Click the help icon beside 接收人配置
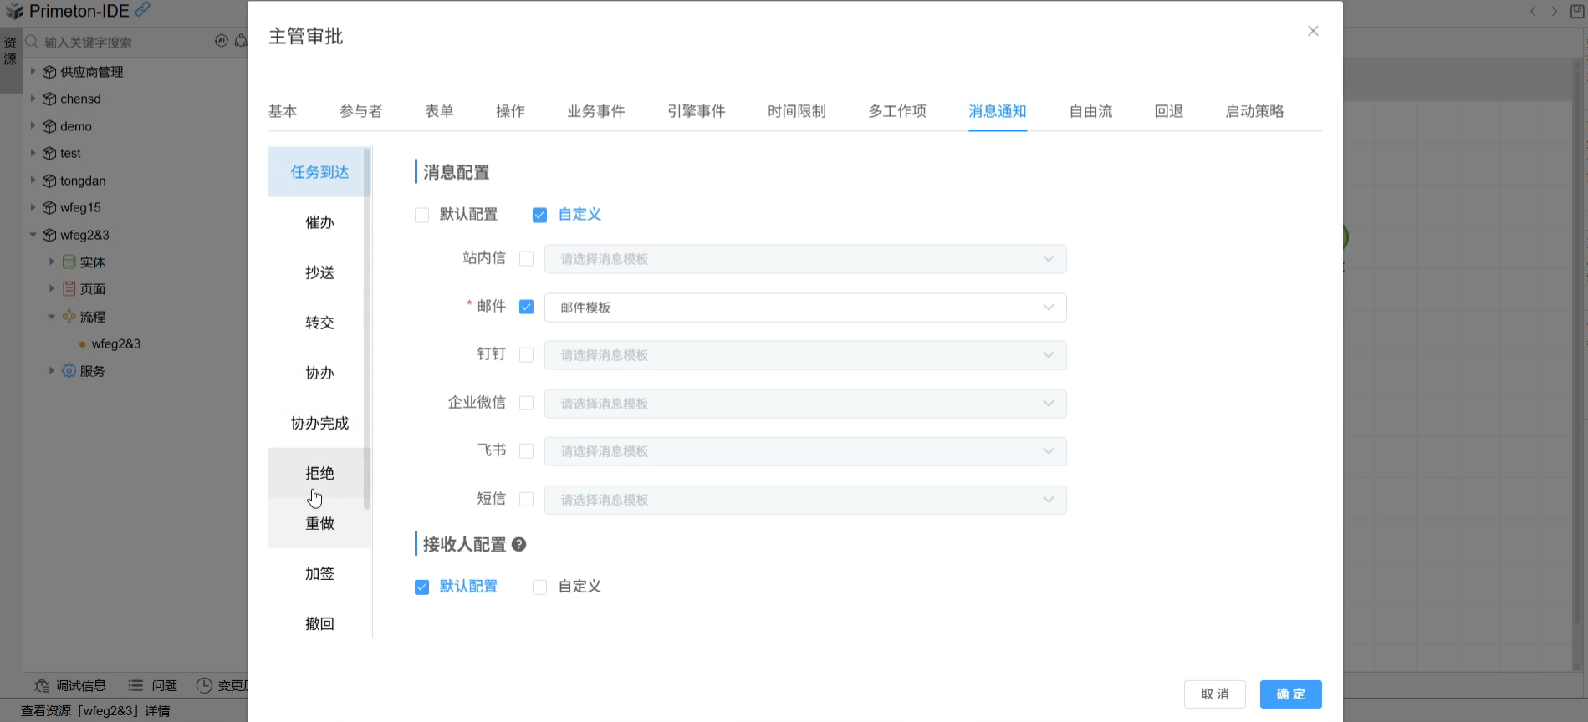The image size is (1588, 722). [x=518, y=545]
